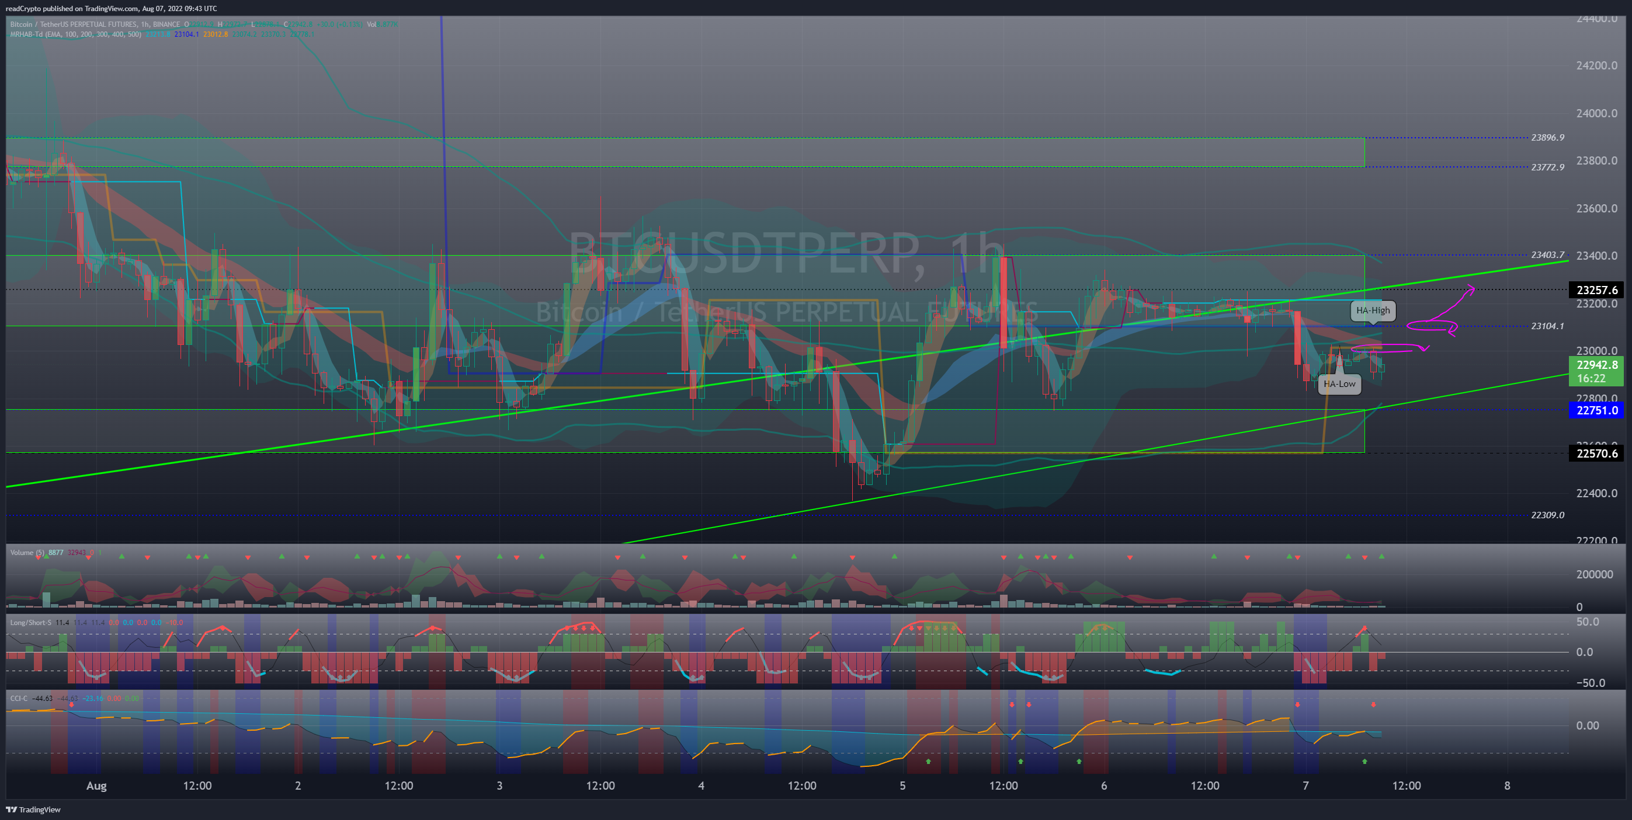Viewport: 1632px width, 820px height.
Task: Select the 23403.7 level label
Action: tap(1547, 254)
